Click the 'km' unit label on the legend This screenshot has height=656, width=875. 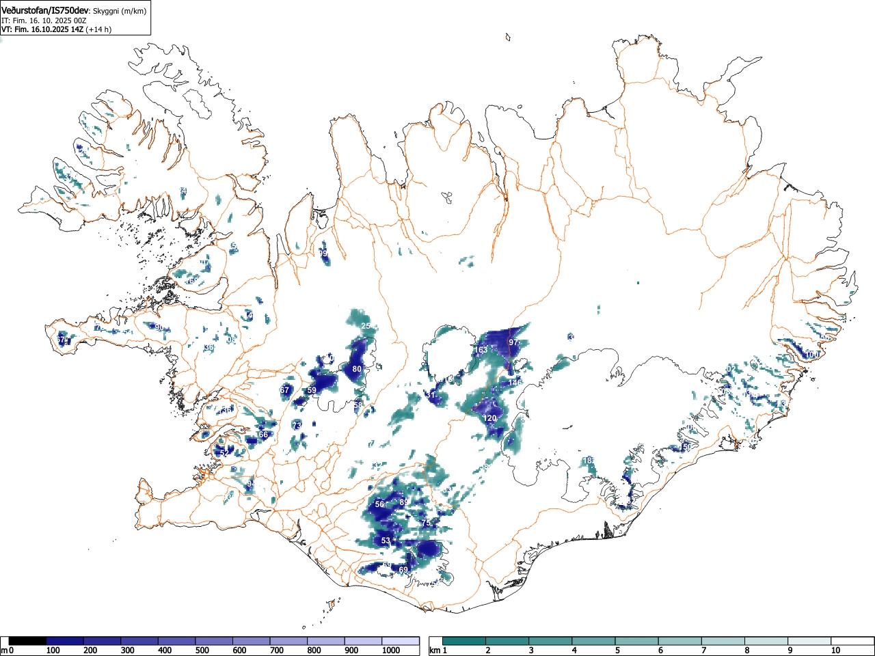point(435,651)
